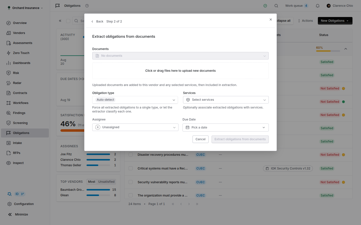Go to the next page arrow

click(189, 204)
